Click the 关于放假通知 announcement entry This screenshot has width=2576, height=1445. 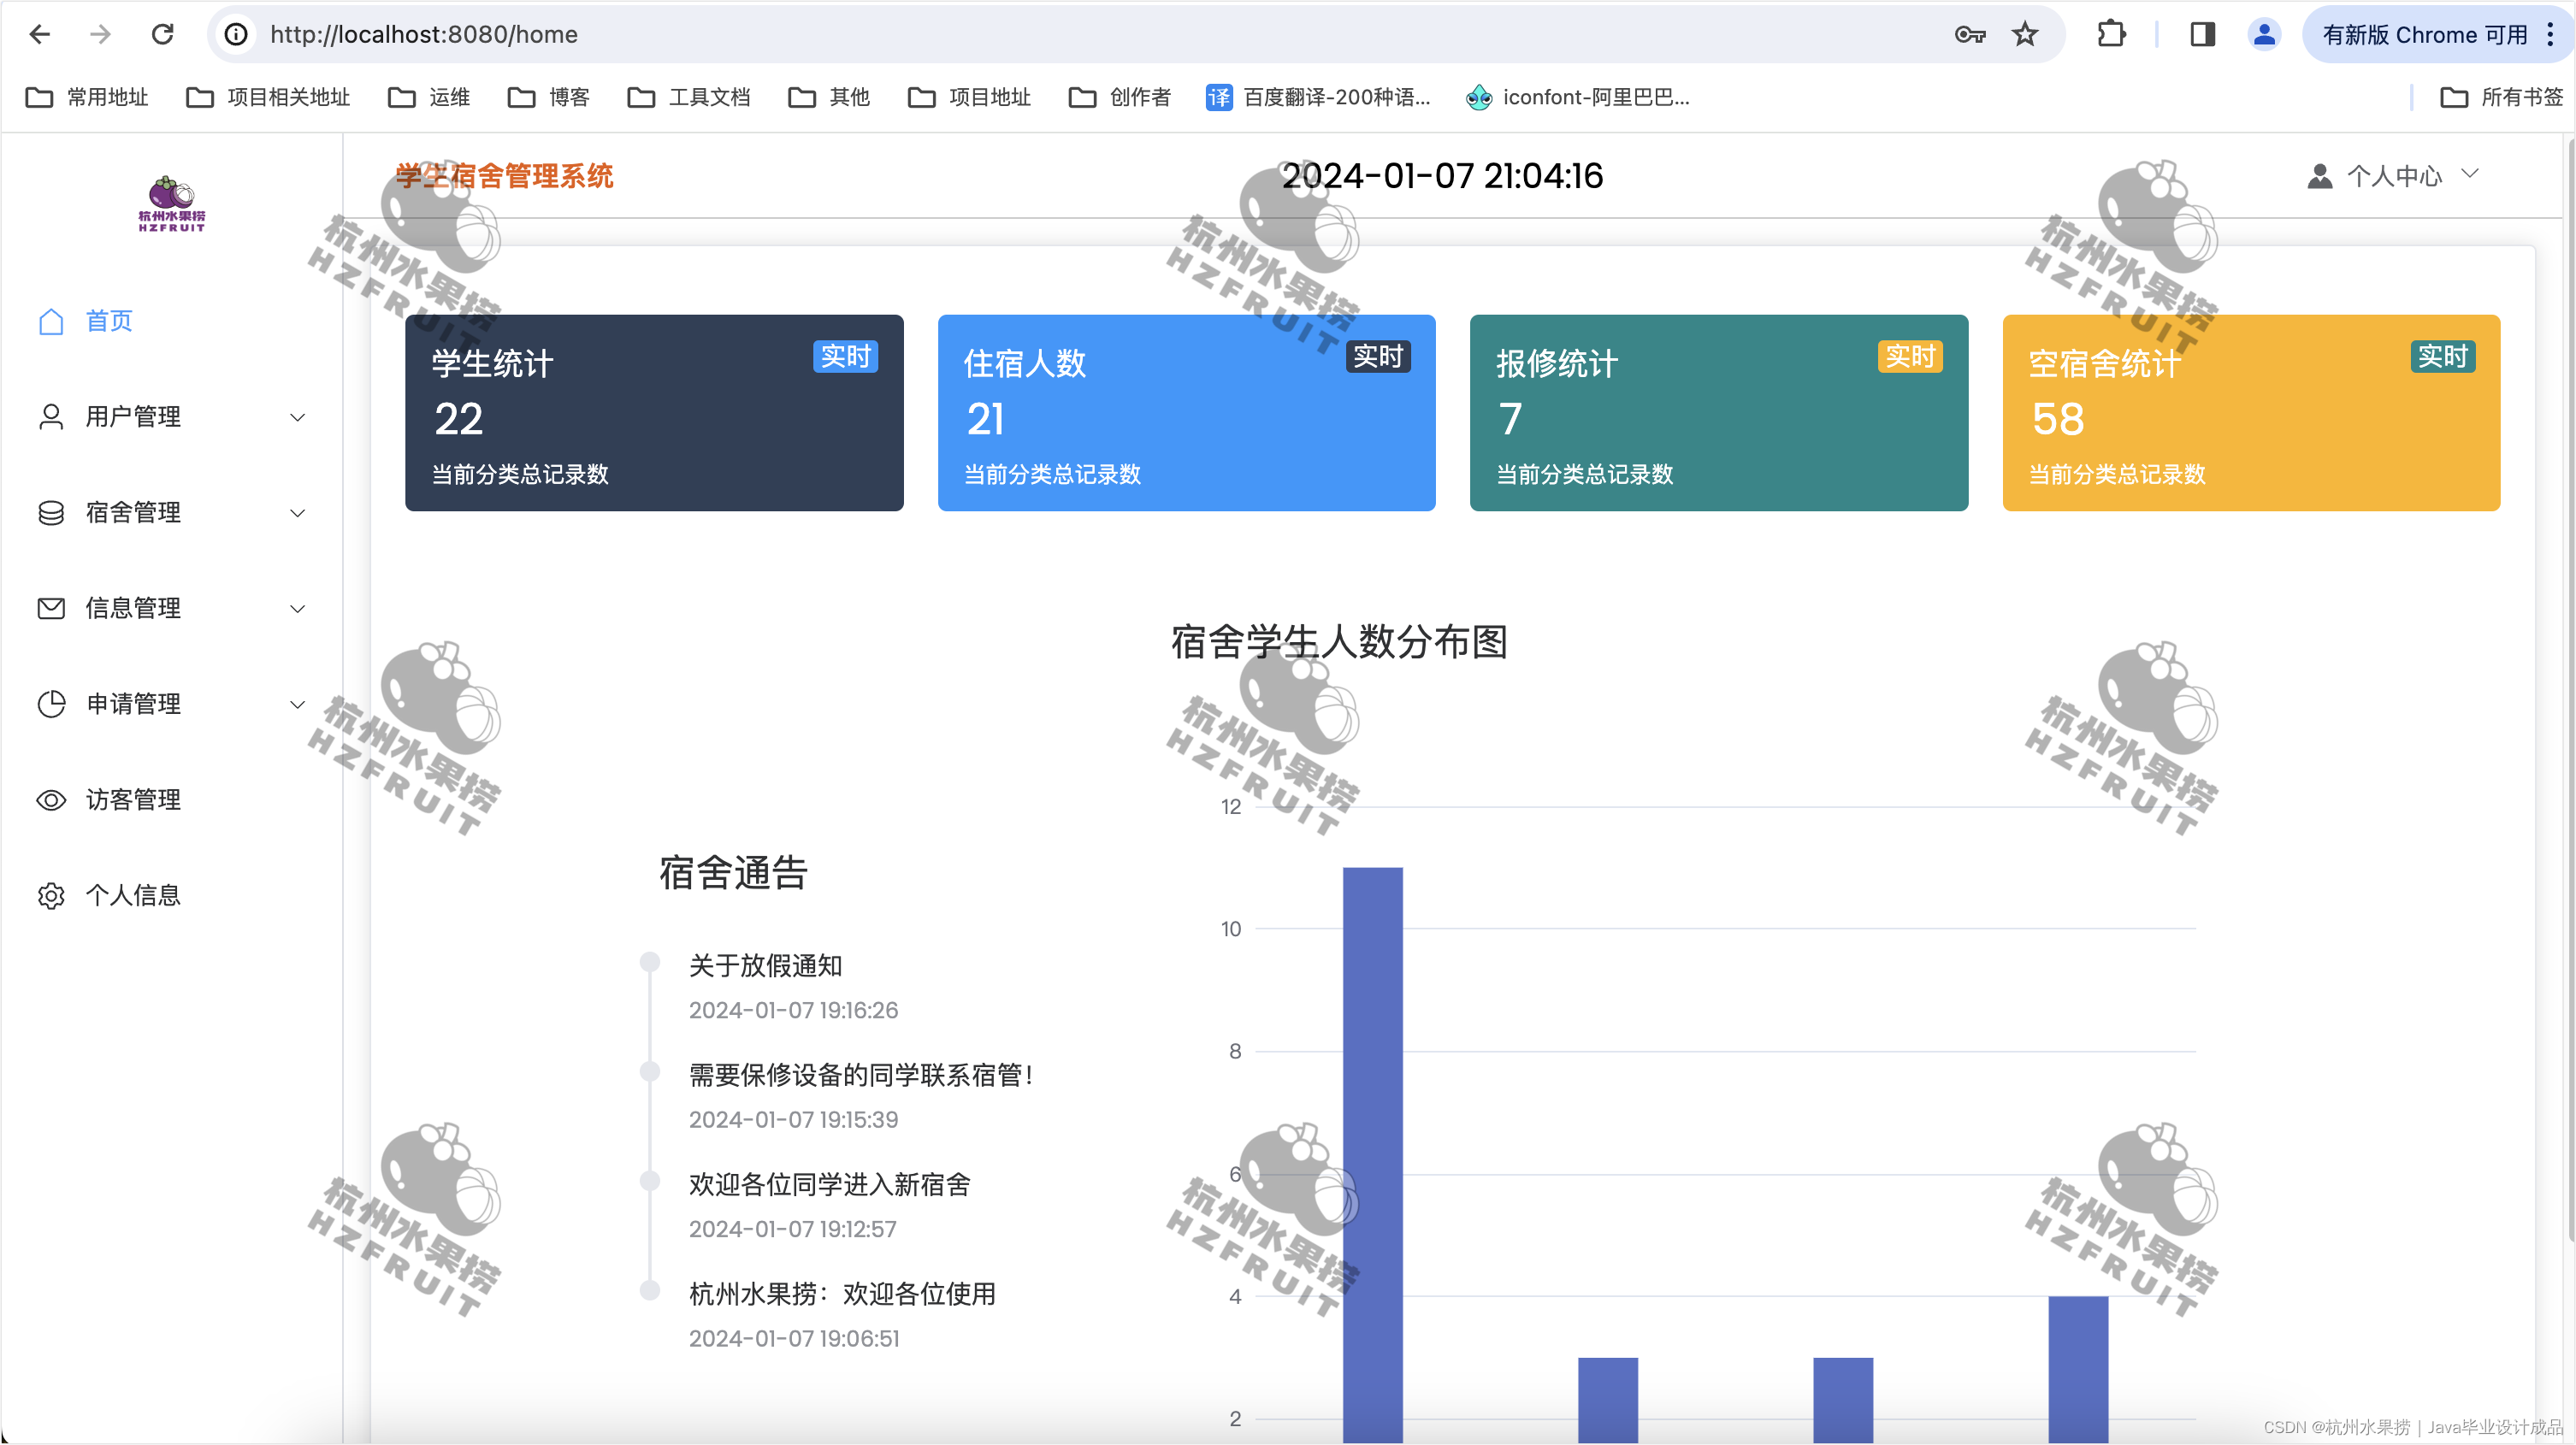(765, 965)
